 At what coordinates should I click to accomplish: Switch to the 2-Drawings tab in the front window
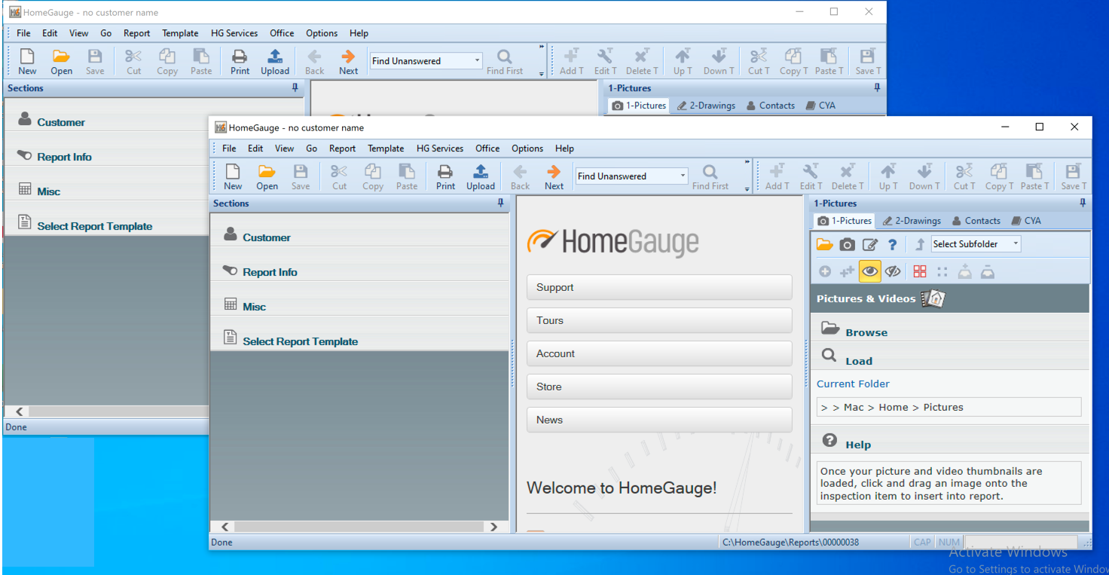point(912,221)
